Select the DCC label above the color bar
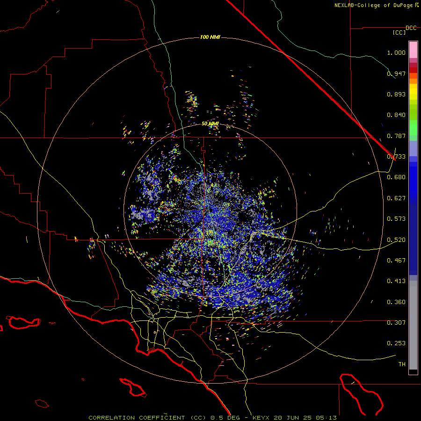The width and height of the screenshot is (421, 421). pyautogui.click(x=411, y=28)
